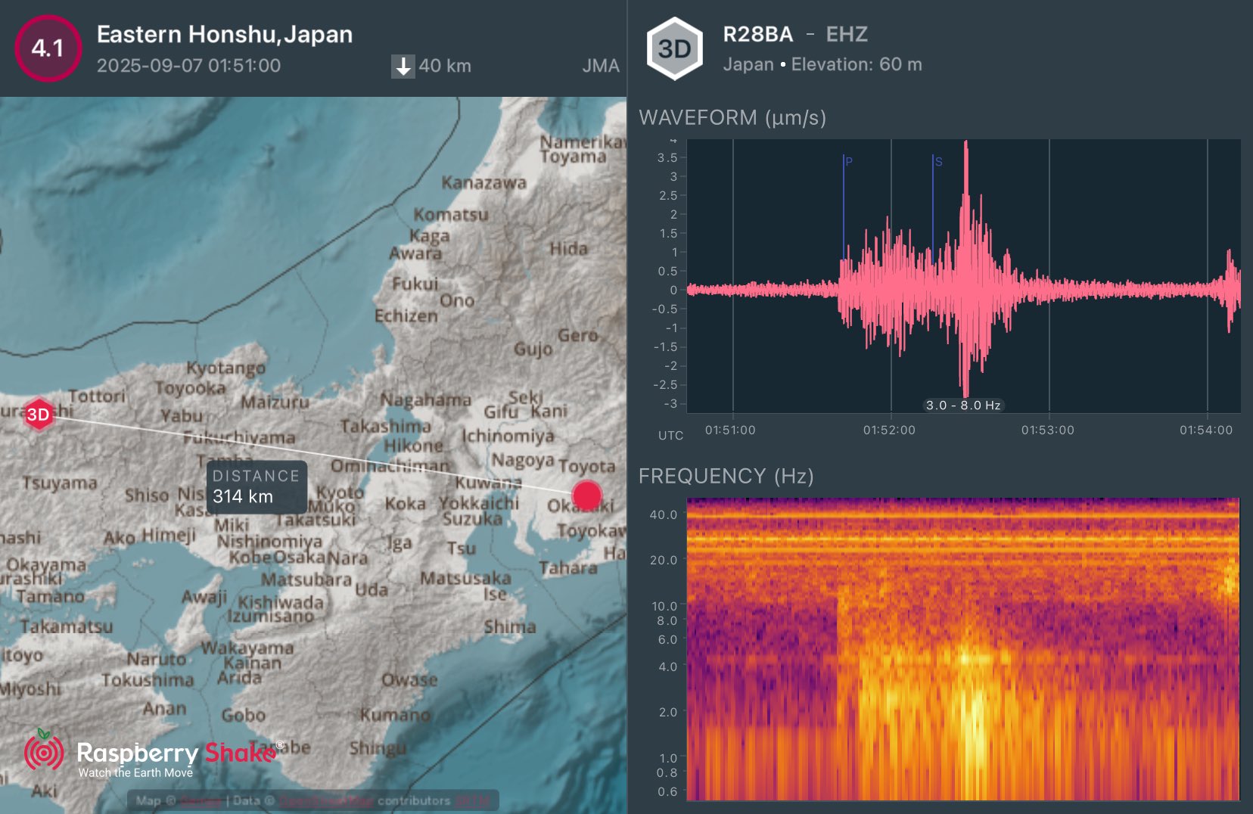This screenshot has width=1253, height=814.
Task: Click Wakayama city label on the map
Action: (247, 648)
